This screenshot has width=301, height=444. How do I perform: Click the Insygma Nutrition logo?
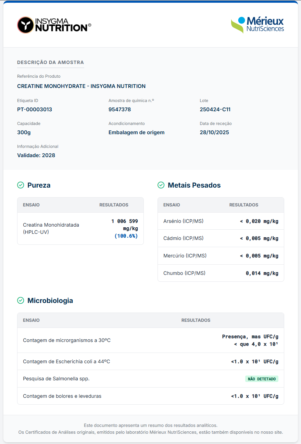(54, 25)
